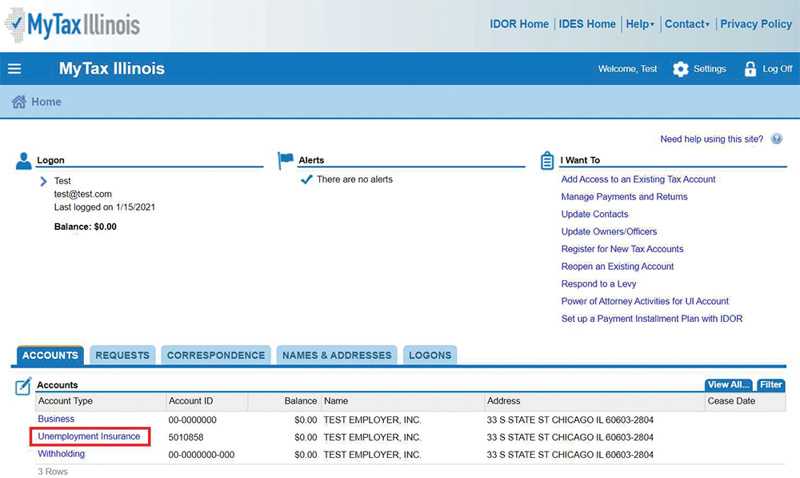Click the View All button
The image size is (800, 478).
728,385
